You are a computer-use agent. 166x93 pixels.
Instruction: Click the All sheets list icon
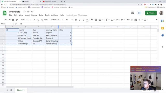11,90
